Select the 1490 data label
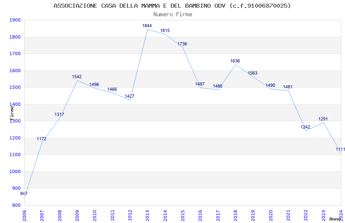 pos(270,85)
